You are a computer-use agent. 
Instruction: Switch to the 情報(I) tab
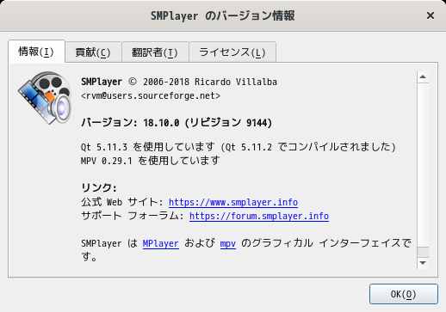coord(36,52)
